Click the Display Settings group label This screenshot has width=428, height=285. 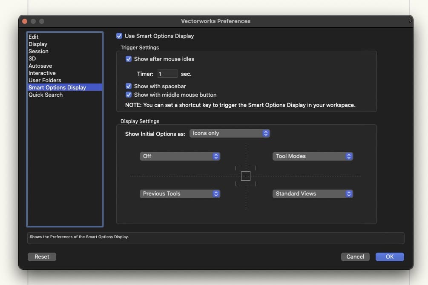[140, 121]
